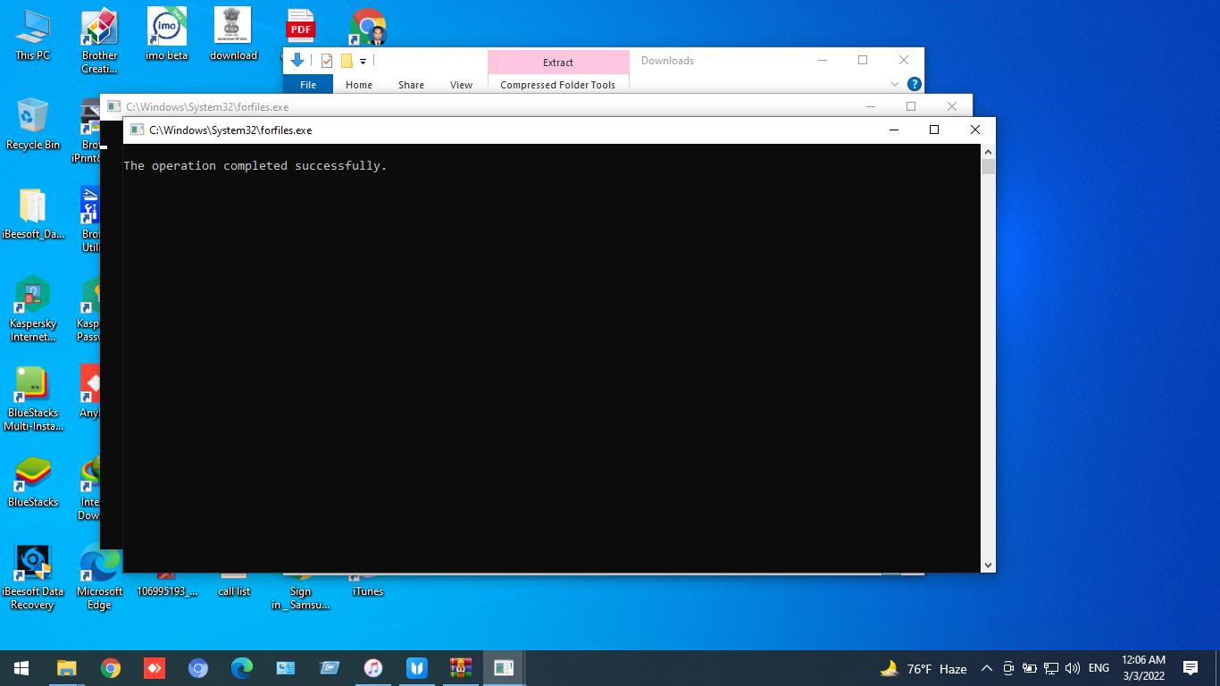
Task: Launch WinRAR from the taskbar
Action: [x=461, y=668]
